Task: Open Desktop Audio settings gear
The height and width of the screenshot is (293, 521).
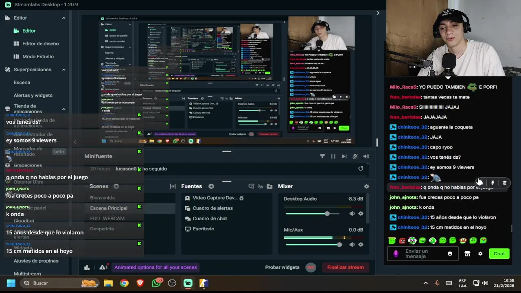Action: click(x=361, y=214)
